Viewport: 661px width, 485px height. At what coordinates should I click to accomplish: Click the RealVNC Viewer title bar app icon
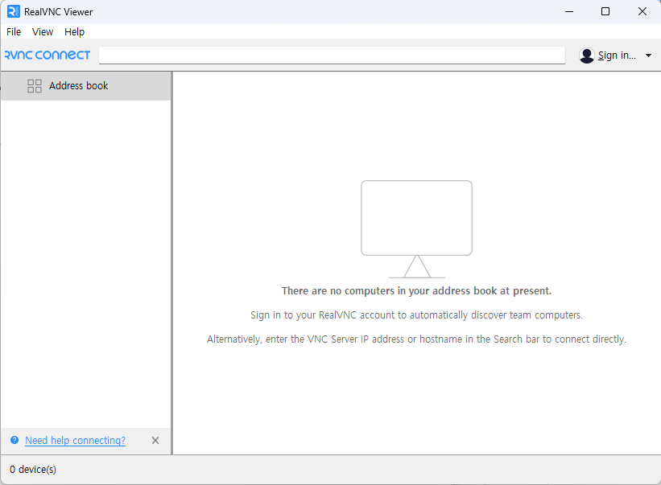[x=14, y=11]
